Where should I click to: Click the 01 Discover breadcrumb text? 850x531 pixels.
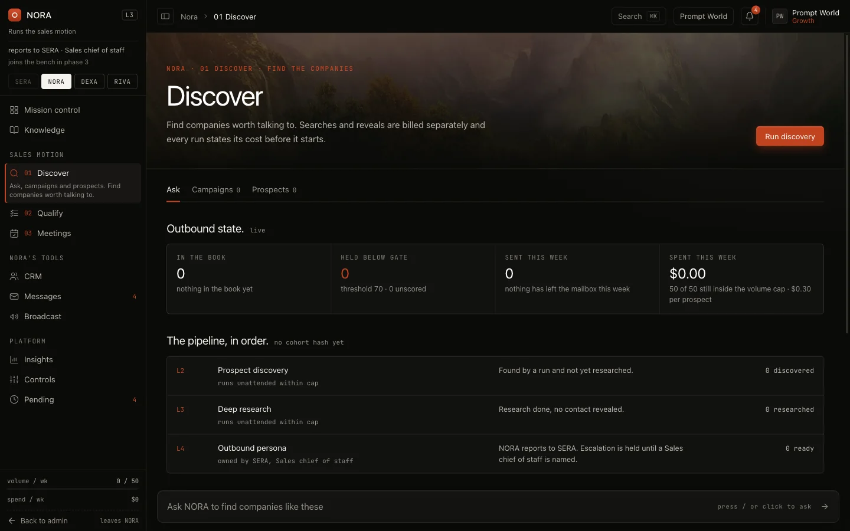click(x=235, y=17)
